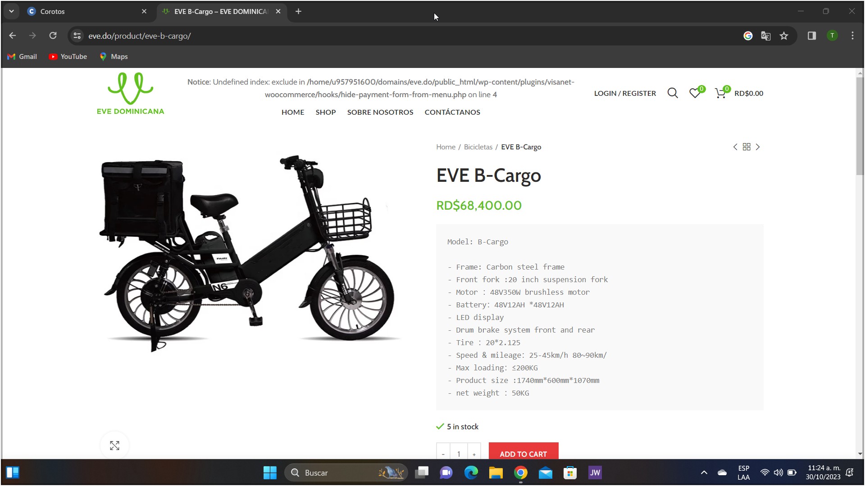The height and width of the screenshot is (486, 865).
Task: Click the taskbar Buscar search box
Action: 346,472
